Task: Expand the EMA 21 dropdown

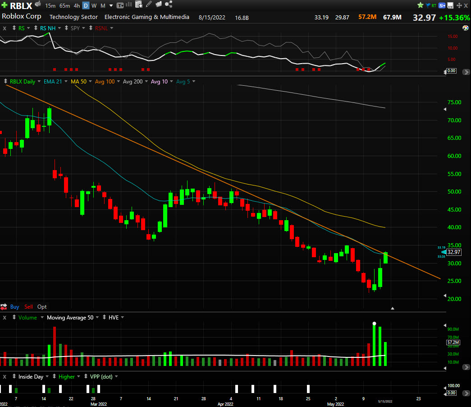Action: [x=66, y=81]
